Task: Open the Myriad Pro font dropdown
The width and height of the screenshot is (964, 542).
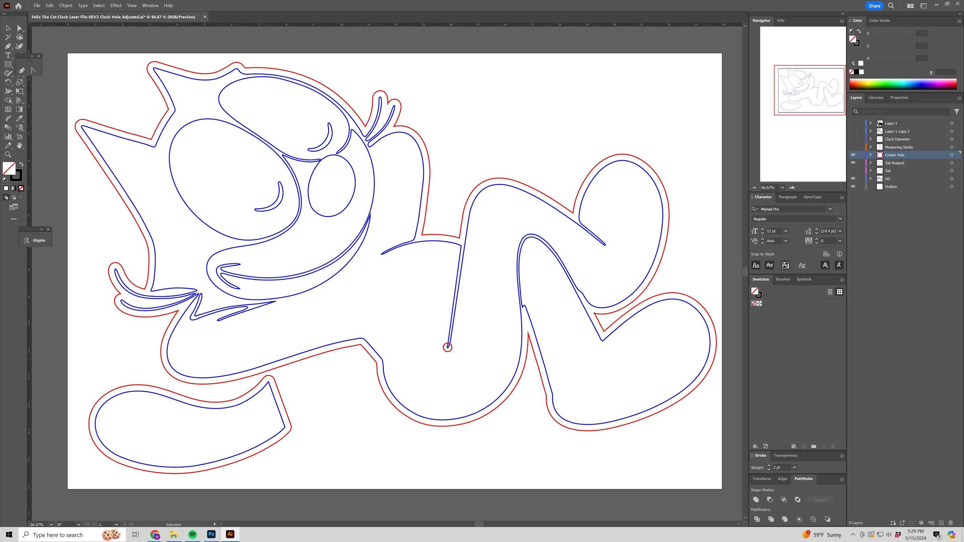Action: click(830, 209)
